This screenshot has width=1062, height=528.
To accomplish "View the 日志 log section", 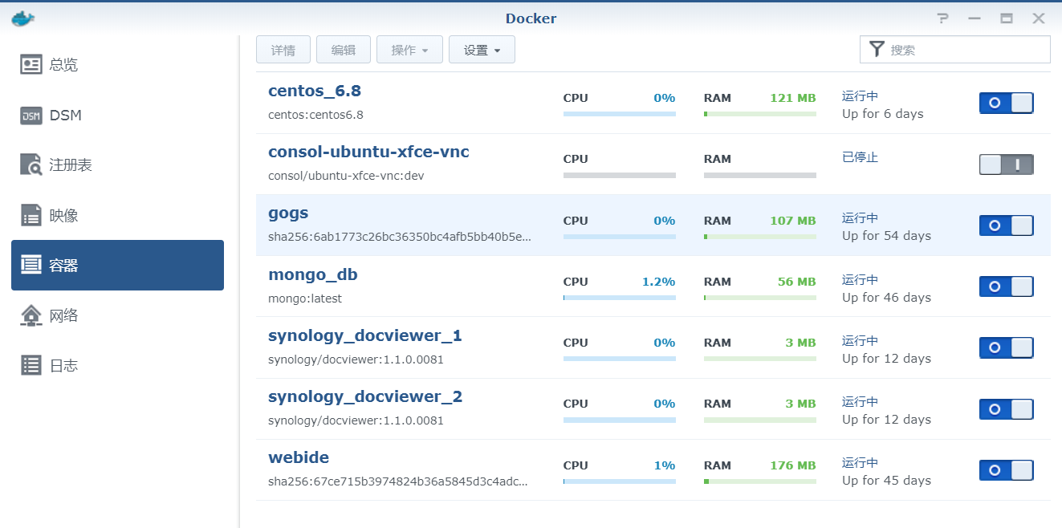I will click(x=117, y=365).
